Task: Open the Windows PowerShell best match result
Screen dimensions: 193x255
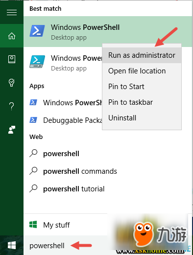Action: click(x=108, y=31)
